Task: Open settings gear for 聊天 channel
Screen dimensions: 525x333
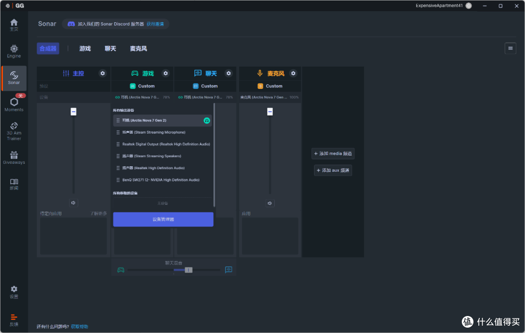Action: click(x=228, y=73)
